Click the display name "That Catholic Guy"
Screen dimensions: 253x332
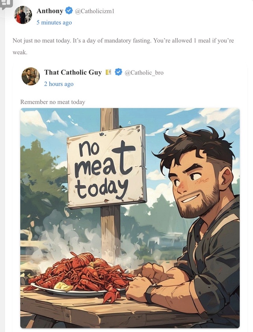point(73,72)
